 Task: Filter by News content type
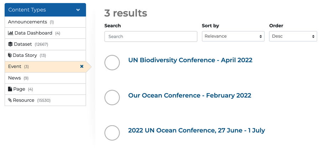click(15, 78)
